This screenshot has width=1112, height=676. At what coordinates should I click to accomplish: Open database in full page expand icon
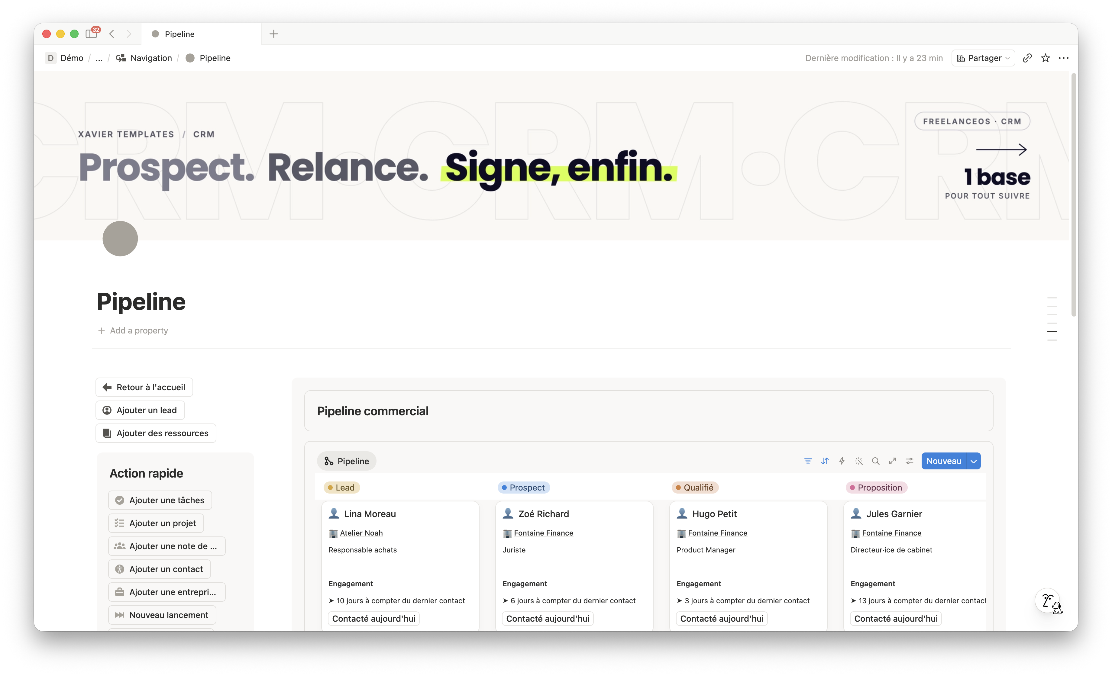pyautogui.click(x=893, y=461)
